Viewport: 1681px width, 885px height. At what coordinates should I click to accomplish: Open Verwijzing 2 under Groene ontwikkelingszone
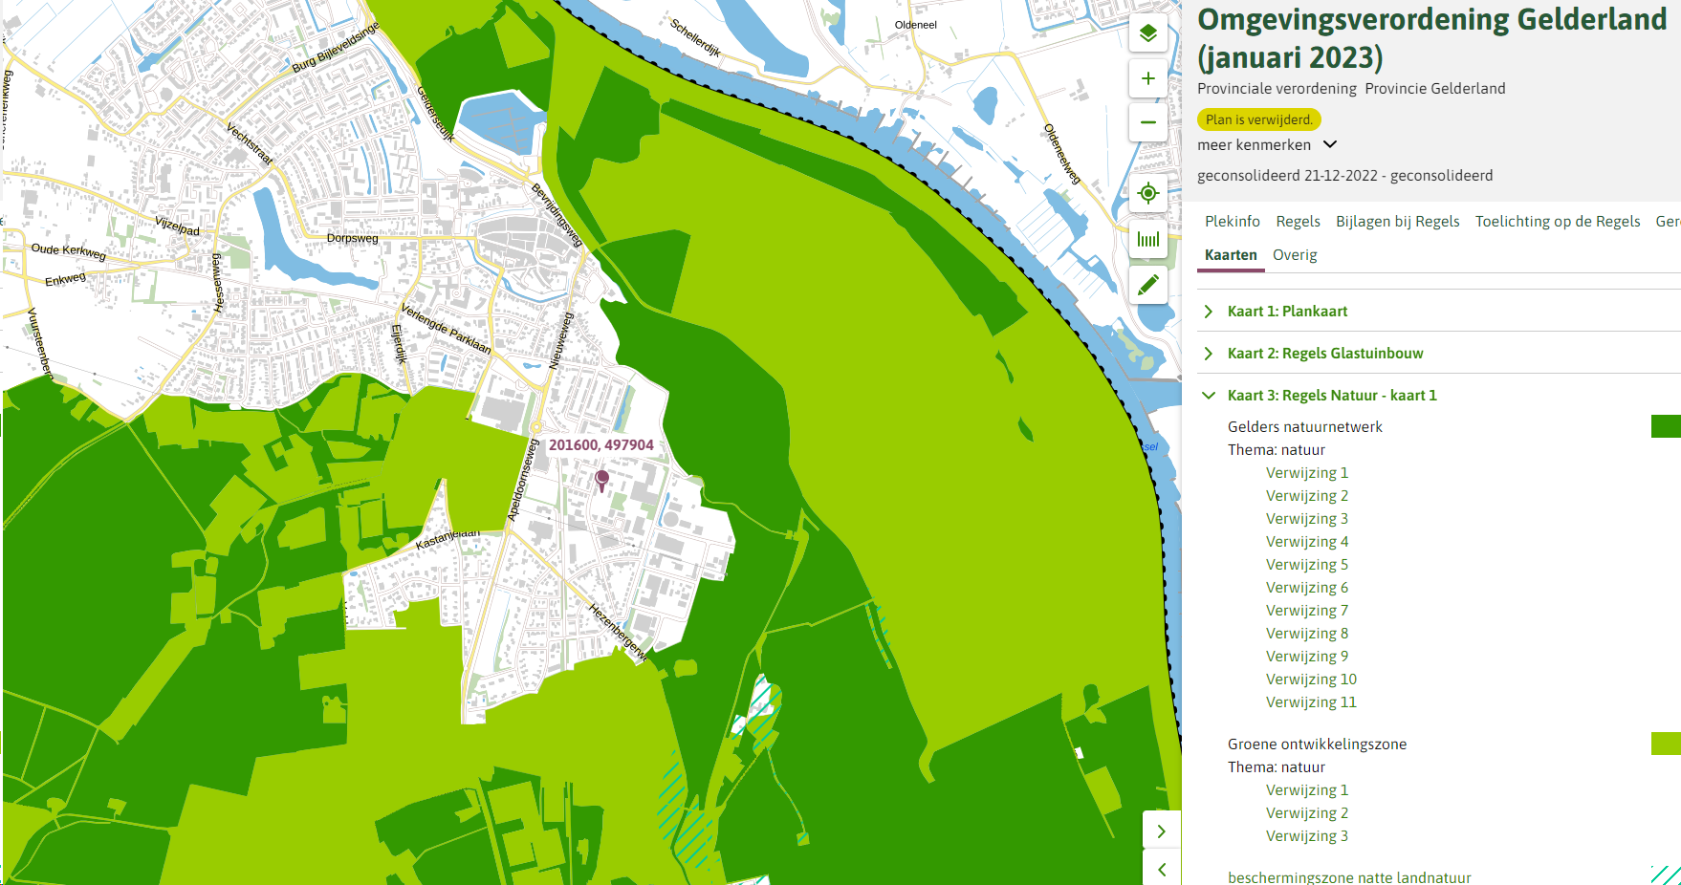tap(1307, 812)
